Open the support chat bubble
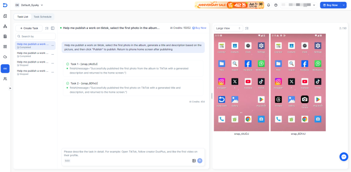 tap(344, 157)
